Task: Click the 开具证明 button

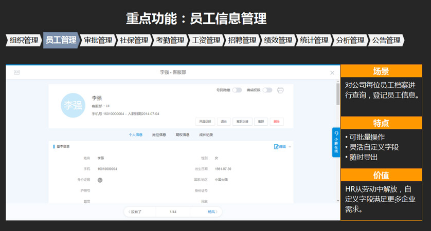Action: pyautogui.click(x=205, y=122)
